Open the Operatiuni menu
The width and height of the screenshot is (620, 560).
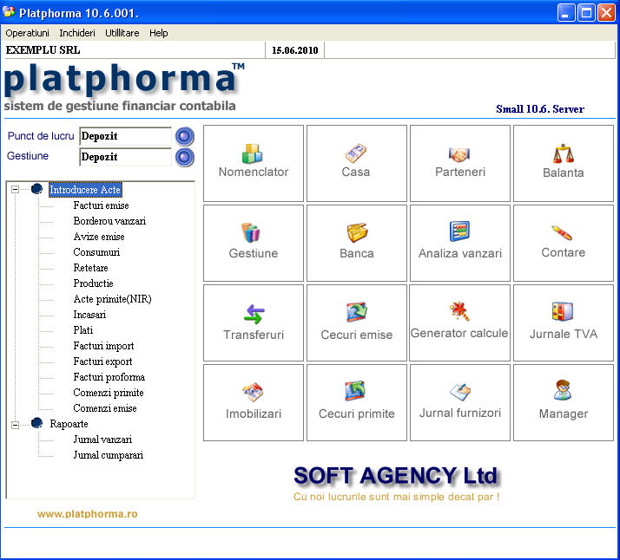coord(27,33)
